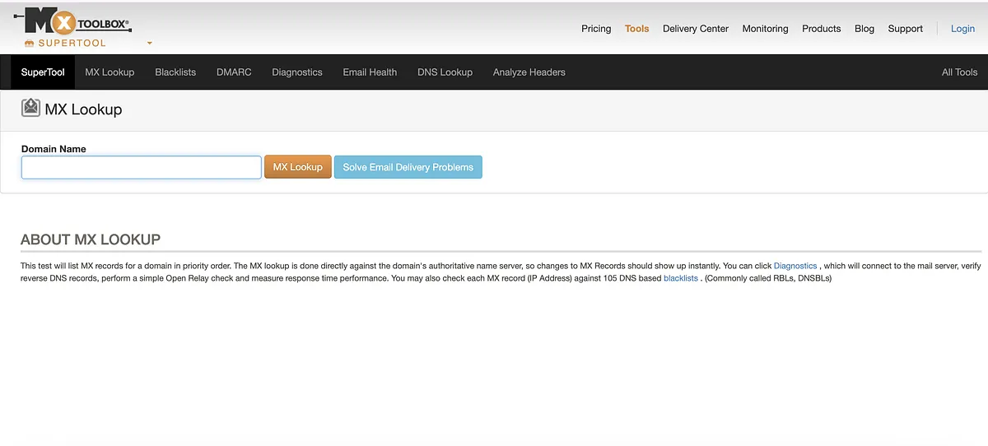Open Products in the header
The image size is (988, 446).
click(821, 28)
